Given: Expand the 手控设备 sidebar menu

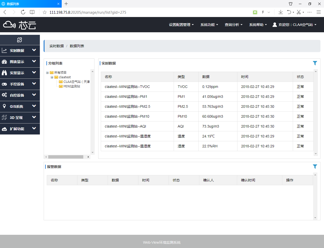Looking at the screenshot, I should coord(34,84).
